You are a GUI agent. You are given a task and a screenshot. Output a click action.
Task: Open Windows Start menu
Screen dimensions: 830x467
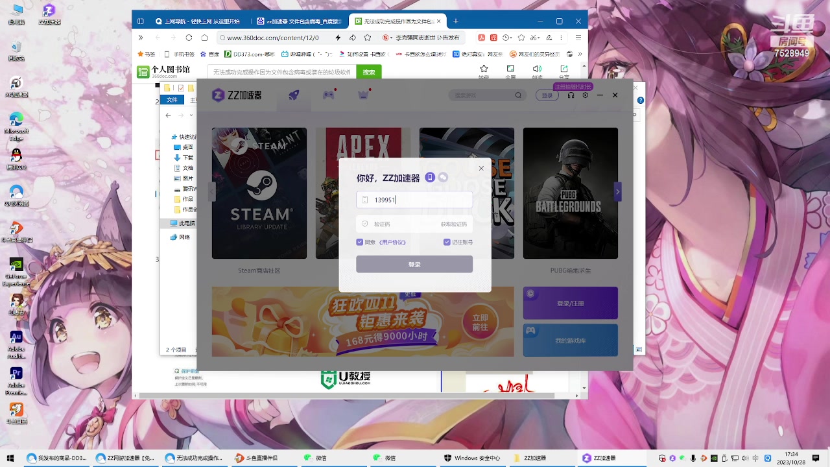pyautogui.click(x=11, y=458)
